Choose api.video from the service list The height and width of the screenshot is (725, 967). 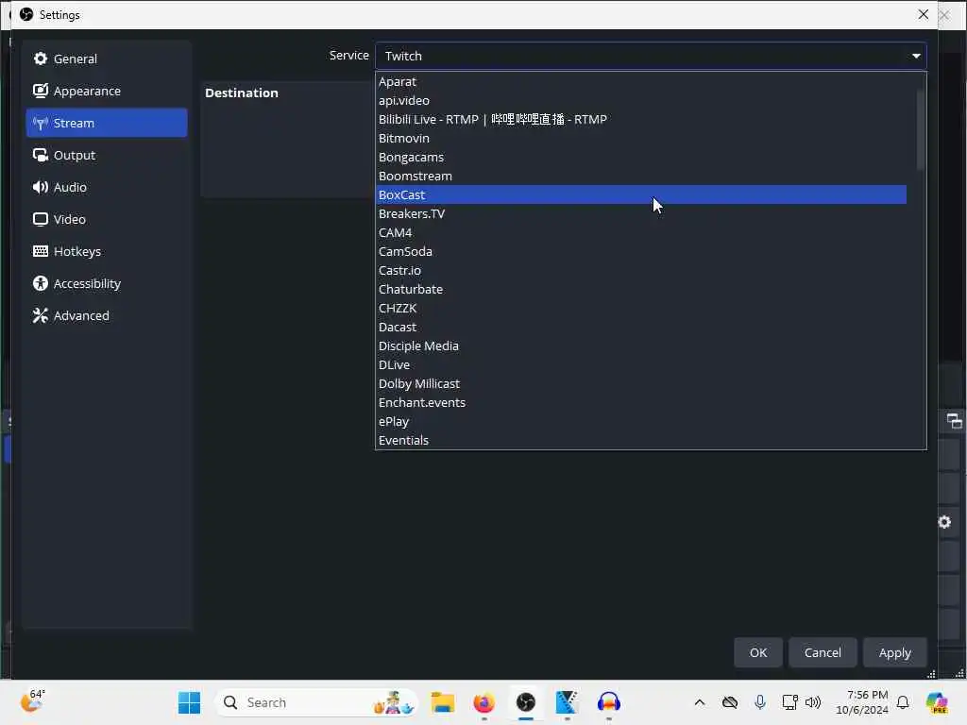[x=641, y=100]
